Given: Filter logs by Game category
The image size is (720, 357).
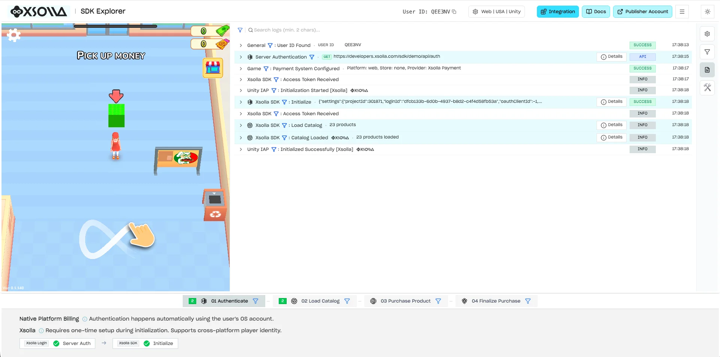Looking at the screenshot, I should [x=266, y=69].
